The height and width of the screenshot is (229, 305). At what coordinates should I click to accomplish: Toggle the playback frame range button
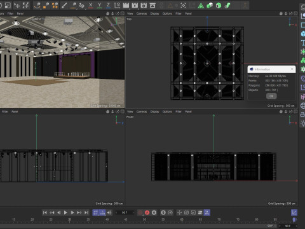click(x=102, y=212)
